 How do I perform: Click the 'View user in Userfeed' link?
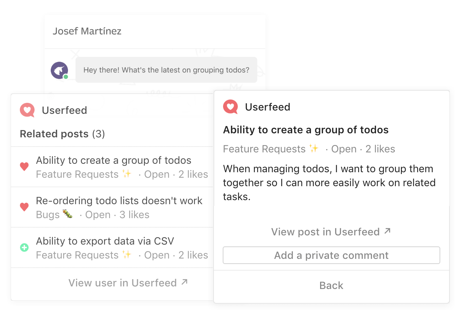[x=122, y=283]
